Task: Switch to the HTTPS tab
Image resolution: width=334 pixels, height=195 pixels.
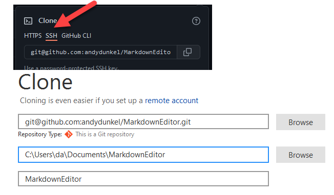Action: [x=33, y=36]
